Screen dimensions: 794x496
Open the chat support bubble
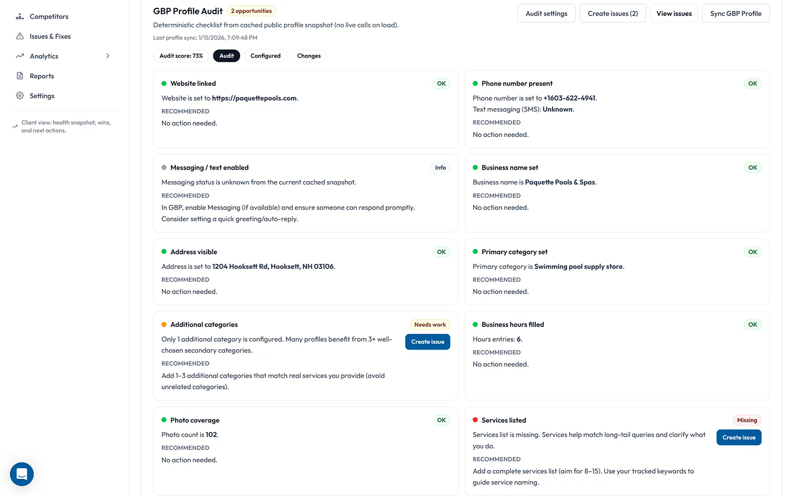[21, 474]
